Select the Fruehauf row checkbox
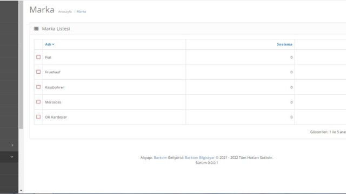Image resolution: width=346 pixels, height=194 pixels. click(38, 72)
